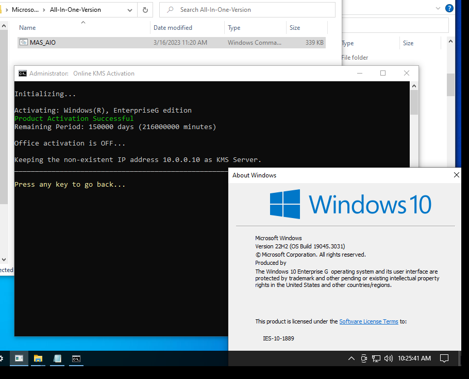
Task: Click Size column in rear Explorer window
Action: [x=408, y=43]
